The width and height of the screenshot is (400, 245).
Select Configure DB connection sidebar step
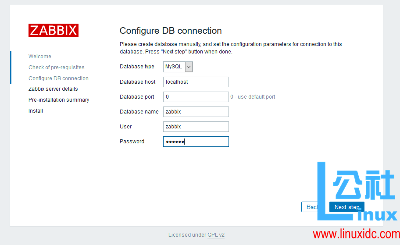(58, 78)
